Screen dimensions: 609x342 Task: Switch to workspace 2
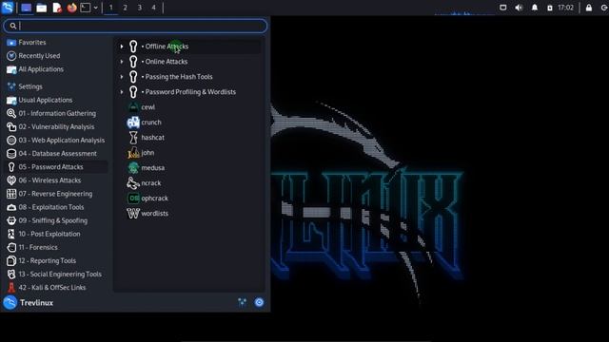click(x=125, y=8)
